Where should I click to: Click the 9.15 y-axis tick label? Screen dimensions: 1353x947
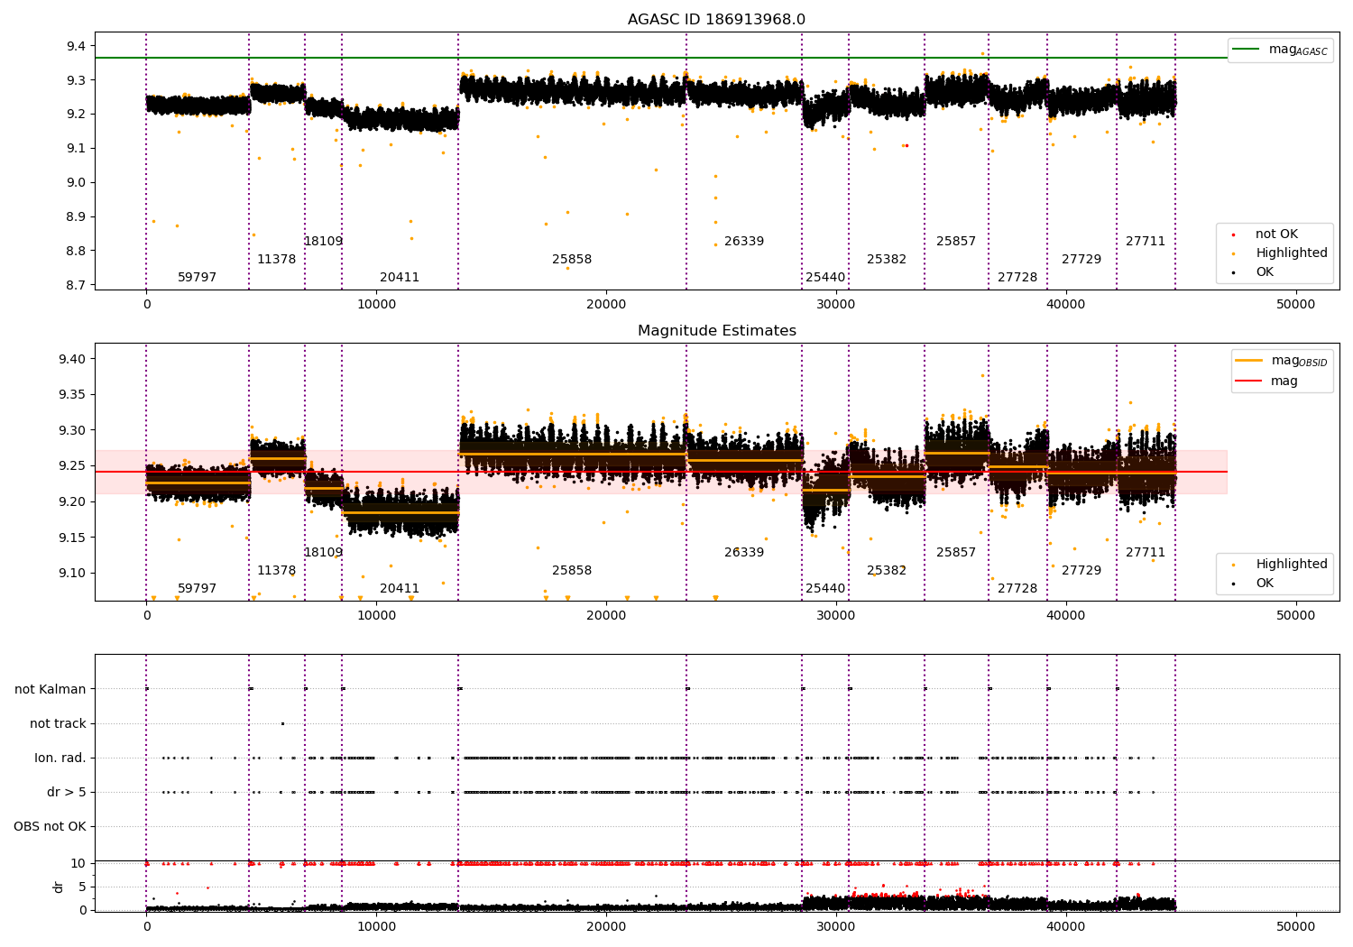coord(74,538)
